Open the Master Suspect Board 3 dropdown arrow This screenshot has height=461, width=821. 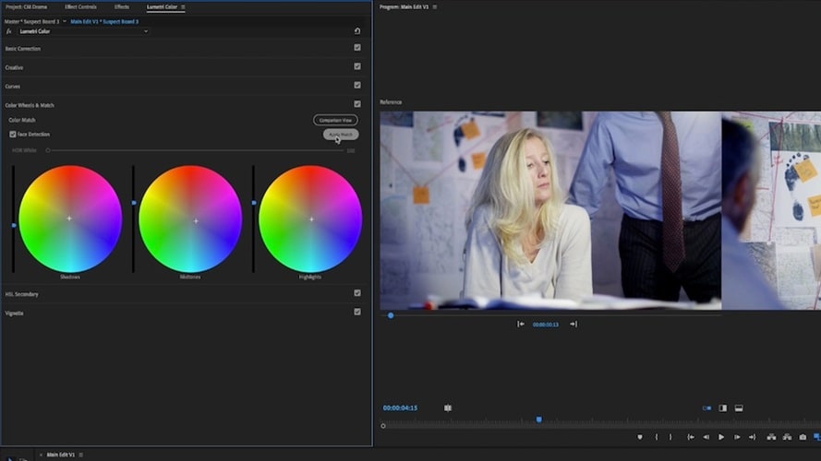[65, 21]
